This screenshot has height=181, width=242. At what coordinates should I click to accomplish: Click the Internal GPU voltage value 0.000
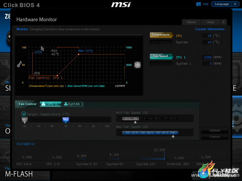(179, 158)
